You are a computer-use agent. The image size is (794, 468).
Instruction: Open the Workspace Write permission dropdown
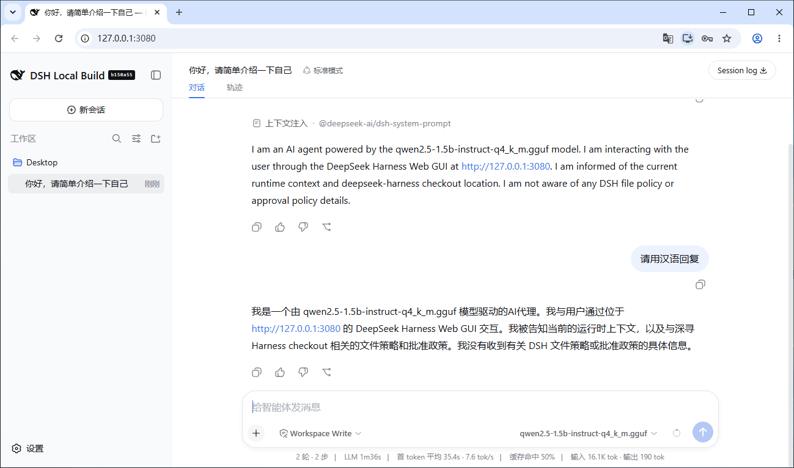pyautogui.click(x=320, y=433)
